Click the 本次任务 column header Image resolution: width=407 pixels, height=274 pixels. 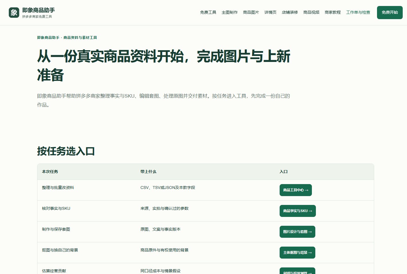(50, 172)
